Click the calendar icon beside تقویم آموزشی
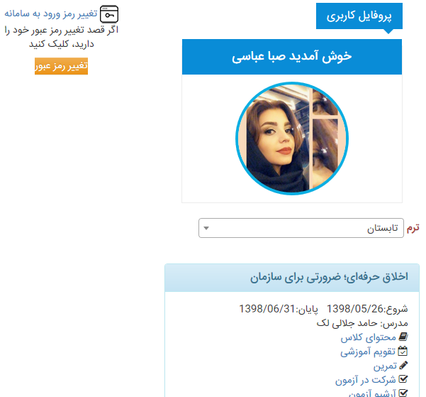Screen dimensions: 426x397 (403, 352)
